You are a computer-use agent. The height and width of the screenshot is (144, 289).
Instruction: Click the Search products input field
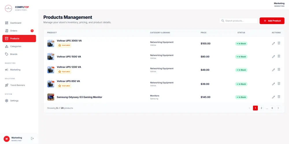238,21
